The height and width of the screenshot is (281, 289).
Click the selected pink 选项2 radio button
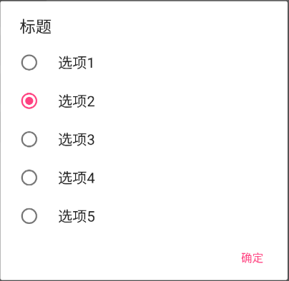[x=29, y=101]
